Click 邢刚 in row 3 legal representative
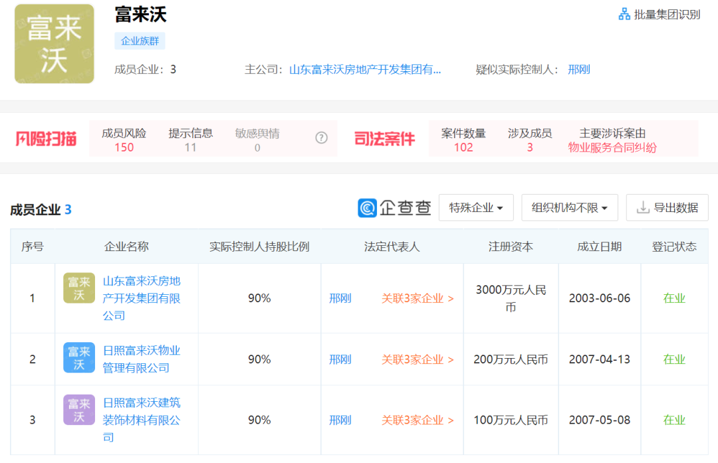 340,420
